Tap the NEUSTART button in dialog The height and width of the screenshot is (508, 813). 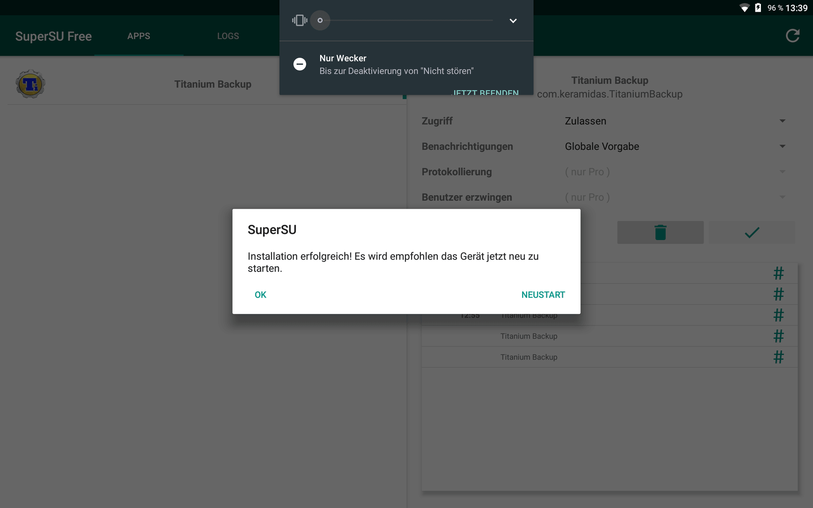tap(543, 295)
